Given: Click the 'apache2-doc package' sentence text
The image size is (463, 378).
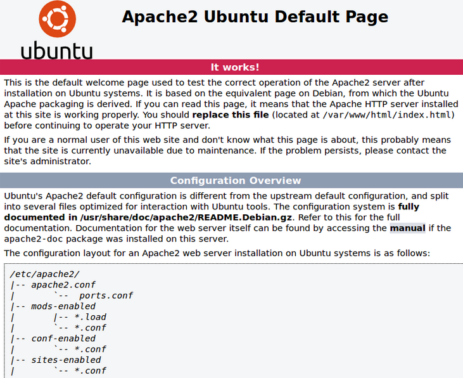Looking at the screenshot, I should click(117, 239).
